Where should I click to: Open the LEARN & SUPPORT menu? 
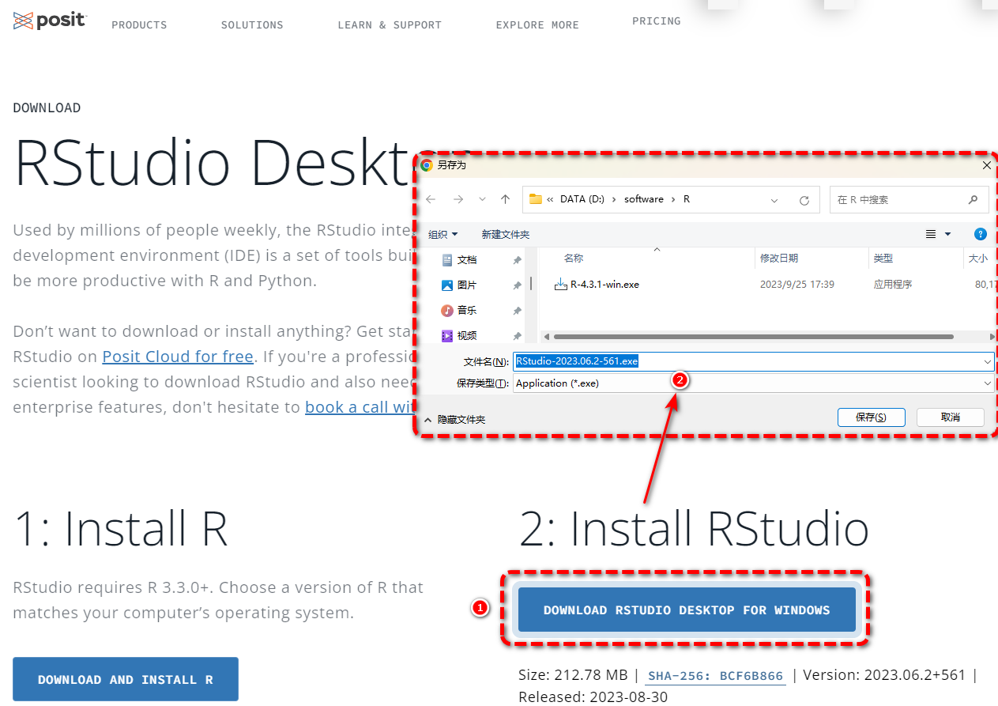click(x=390, y=25)
